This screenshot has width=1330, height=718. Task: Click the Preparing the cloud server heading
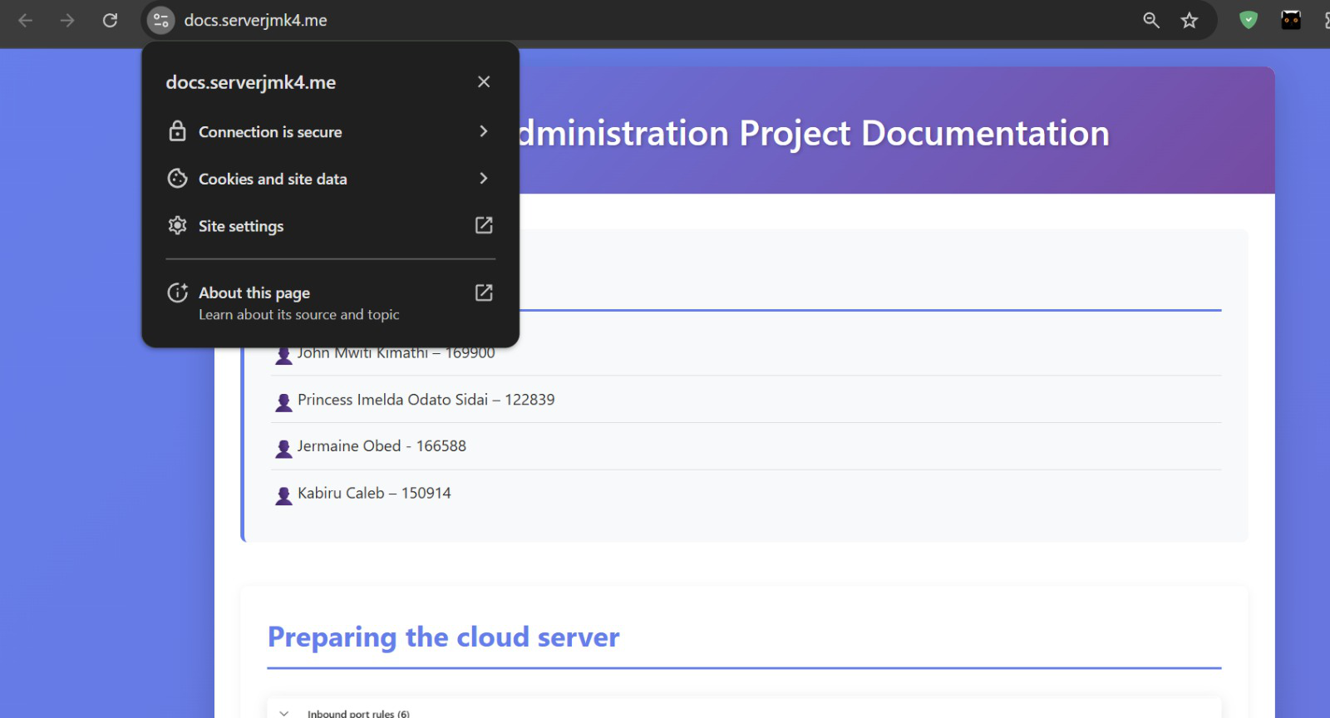click(x=443, y=637)
